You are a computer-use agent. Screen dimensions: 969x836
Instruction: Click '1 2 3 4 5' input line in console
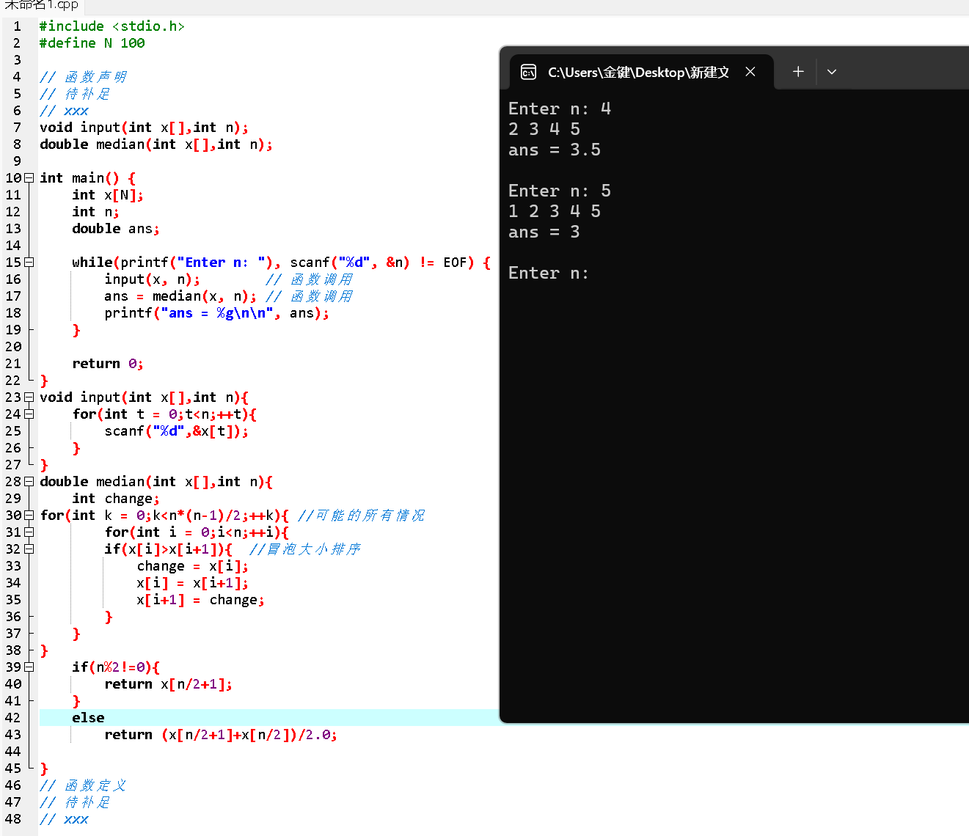point(555,211)
